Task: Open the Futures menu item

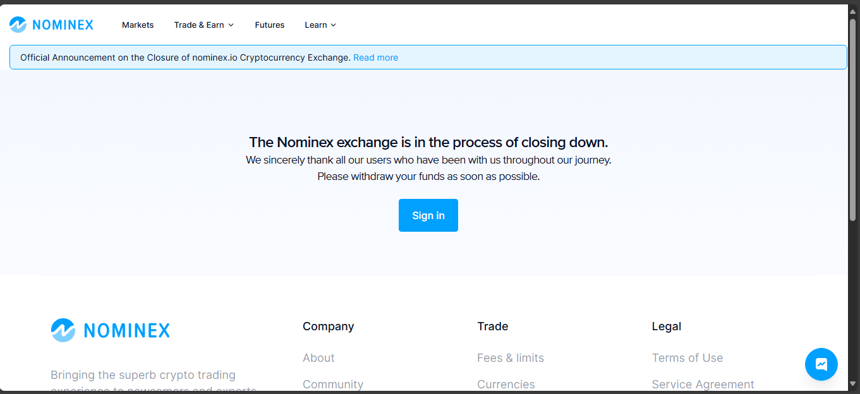Action: click(270, 25)
